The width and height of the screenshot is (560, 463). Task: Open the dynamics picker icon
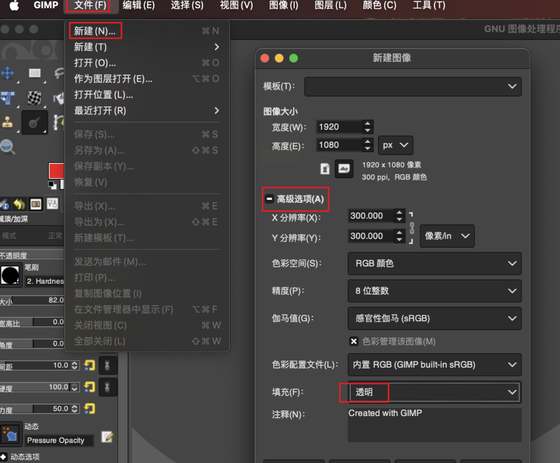(x=10, y=434)
